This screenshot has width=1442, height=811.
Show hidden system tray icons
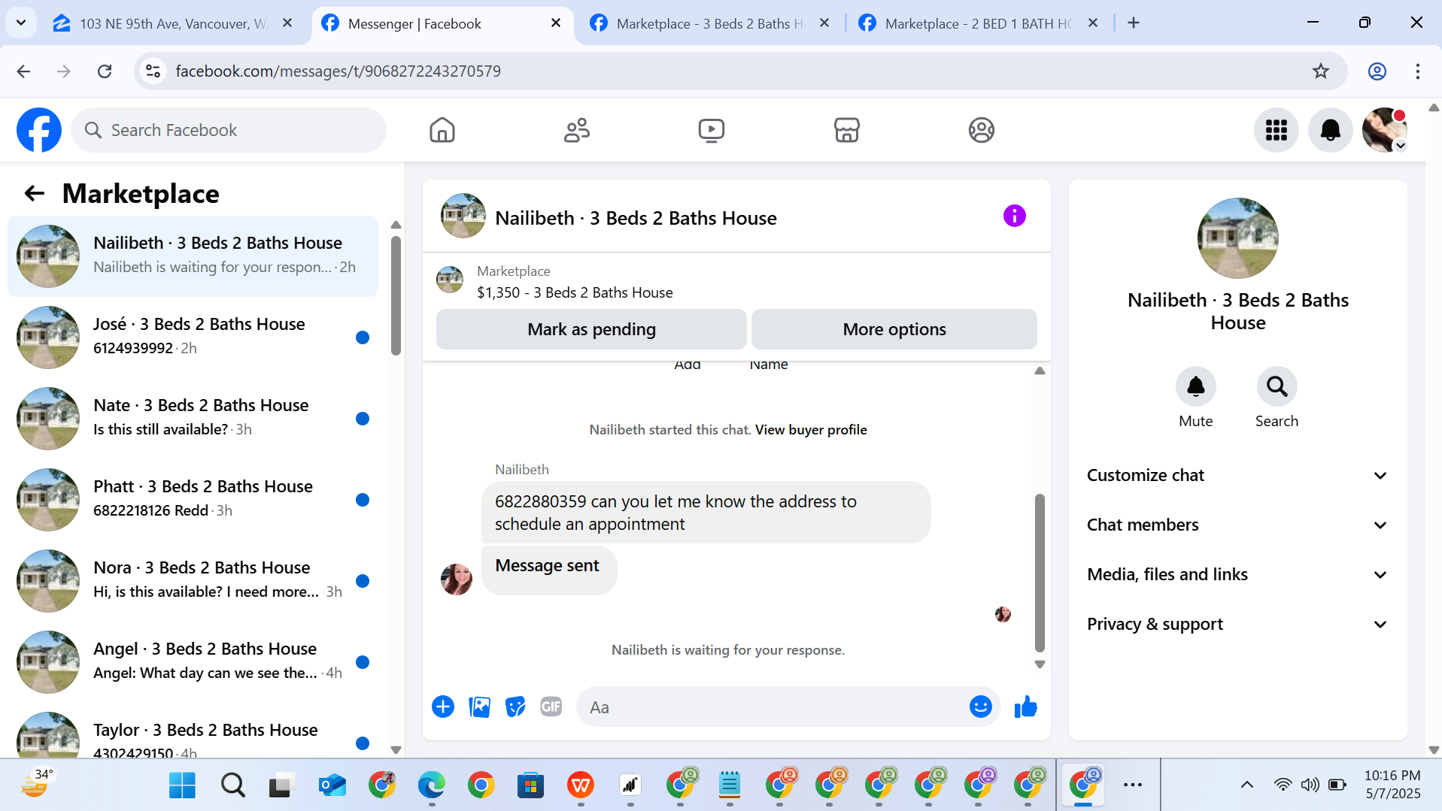[x=1247, y=785]
